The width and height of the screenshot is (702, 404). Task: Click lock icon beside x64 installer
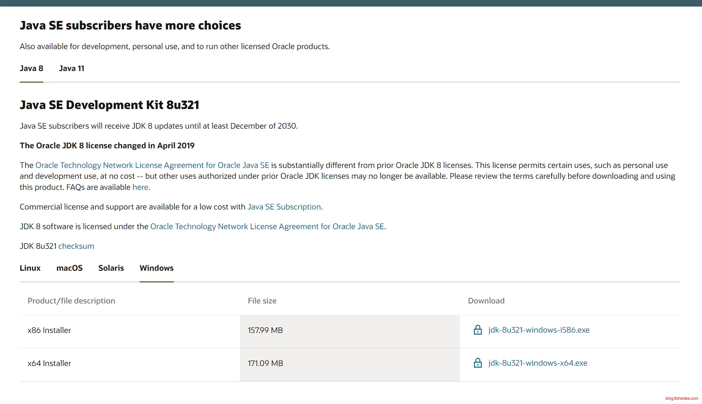click(478, 363)
